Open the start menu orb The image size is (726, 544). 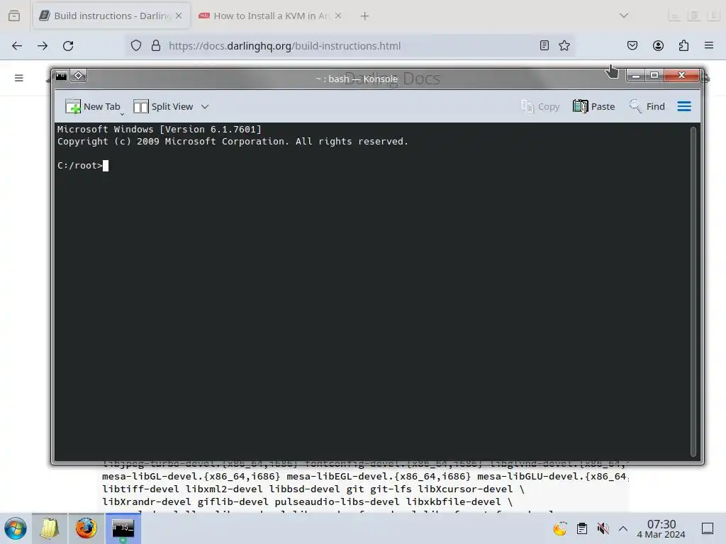click(x=16, y=528)
